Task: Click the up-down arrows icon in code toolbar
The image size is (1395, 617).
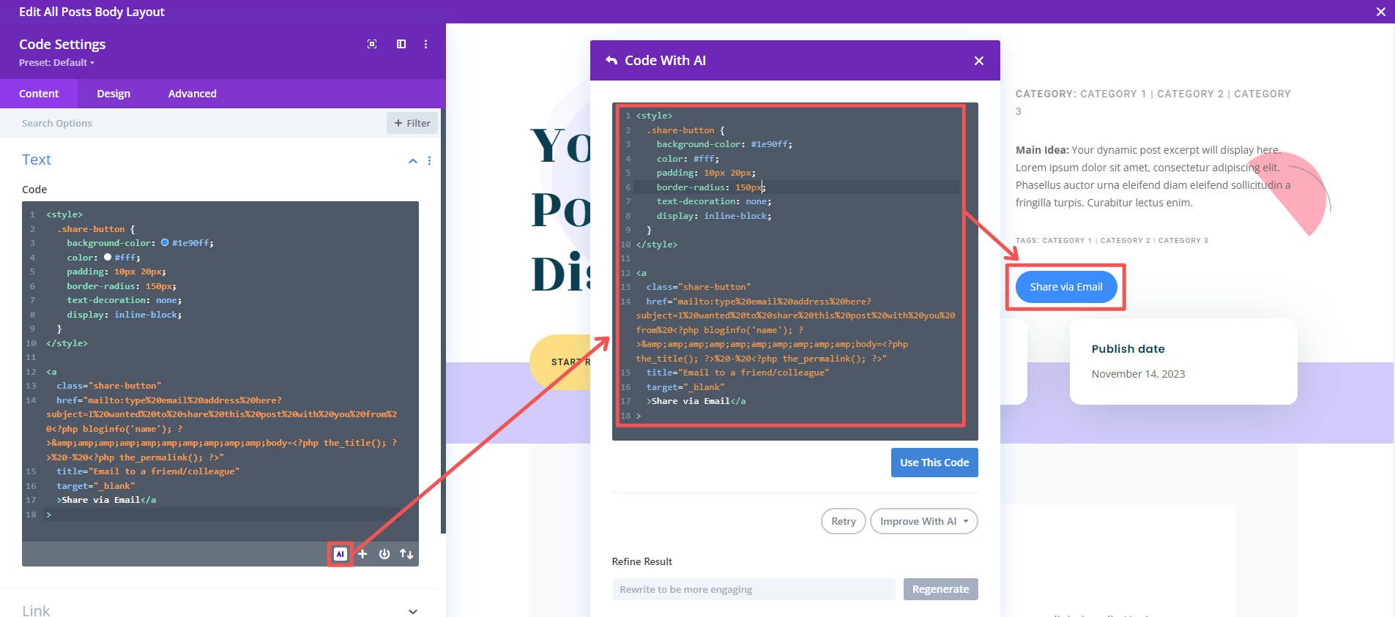Action: [x=406, y=554]
